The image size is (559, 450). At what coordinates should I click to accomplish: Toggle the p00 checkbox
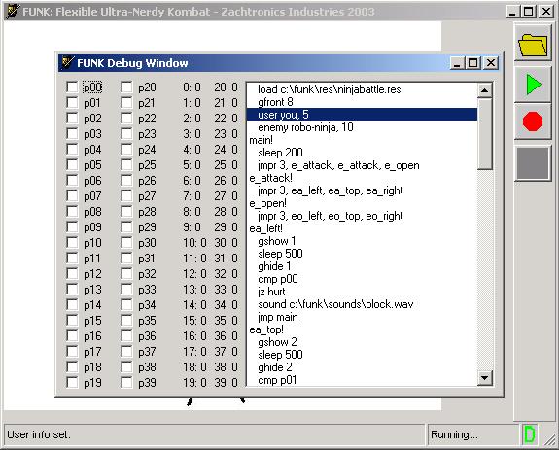pyautogui.click(x=72, y=87)
